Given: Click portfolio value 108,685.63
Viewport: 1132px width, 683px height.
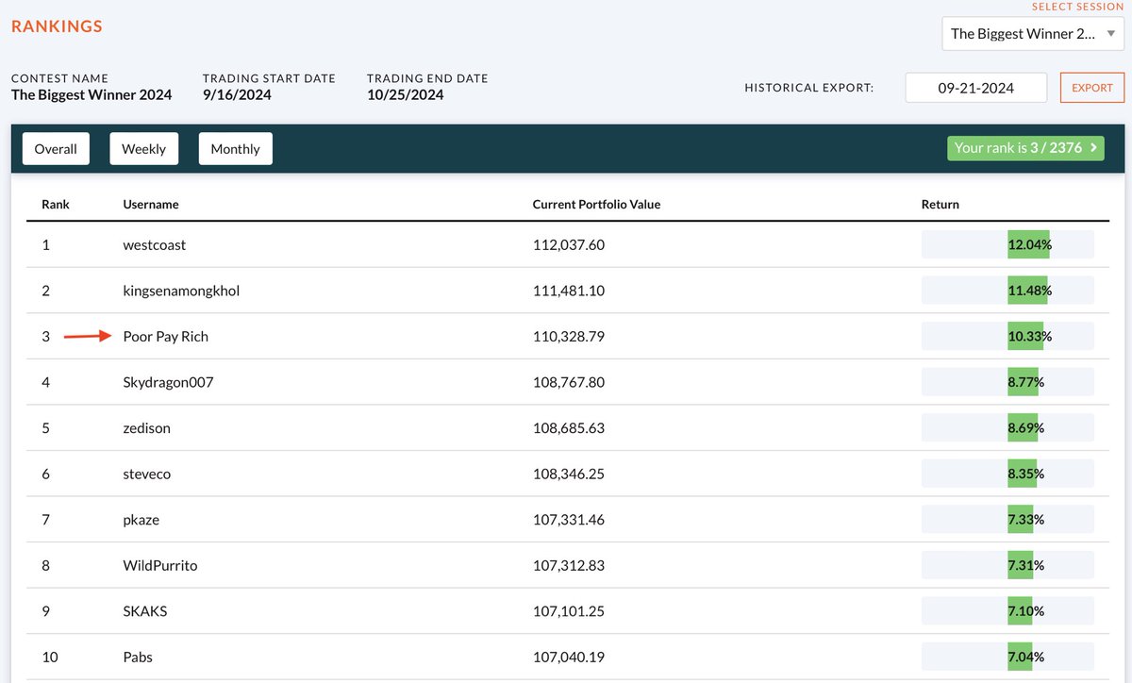Looking at the screenshot, I should click(569, 427).
